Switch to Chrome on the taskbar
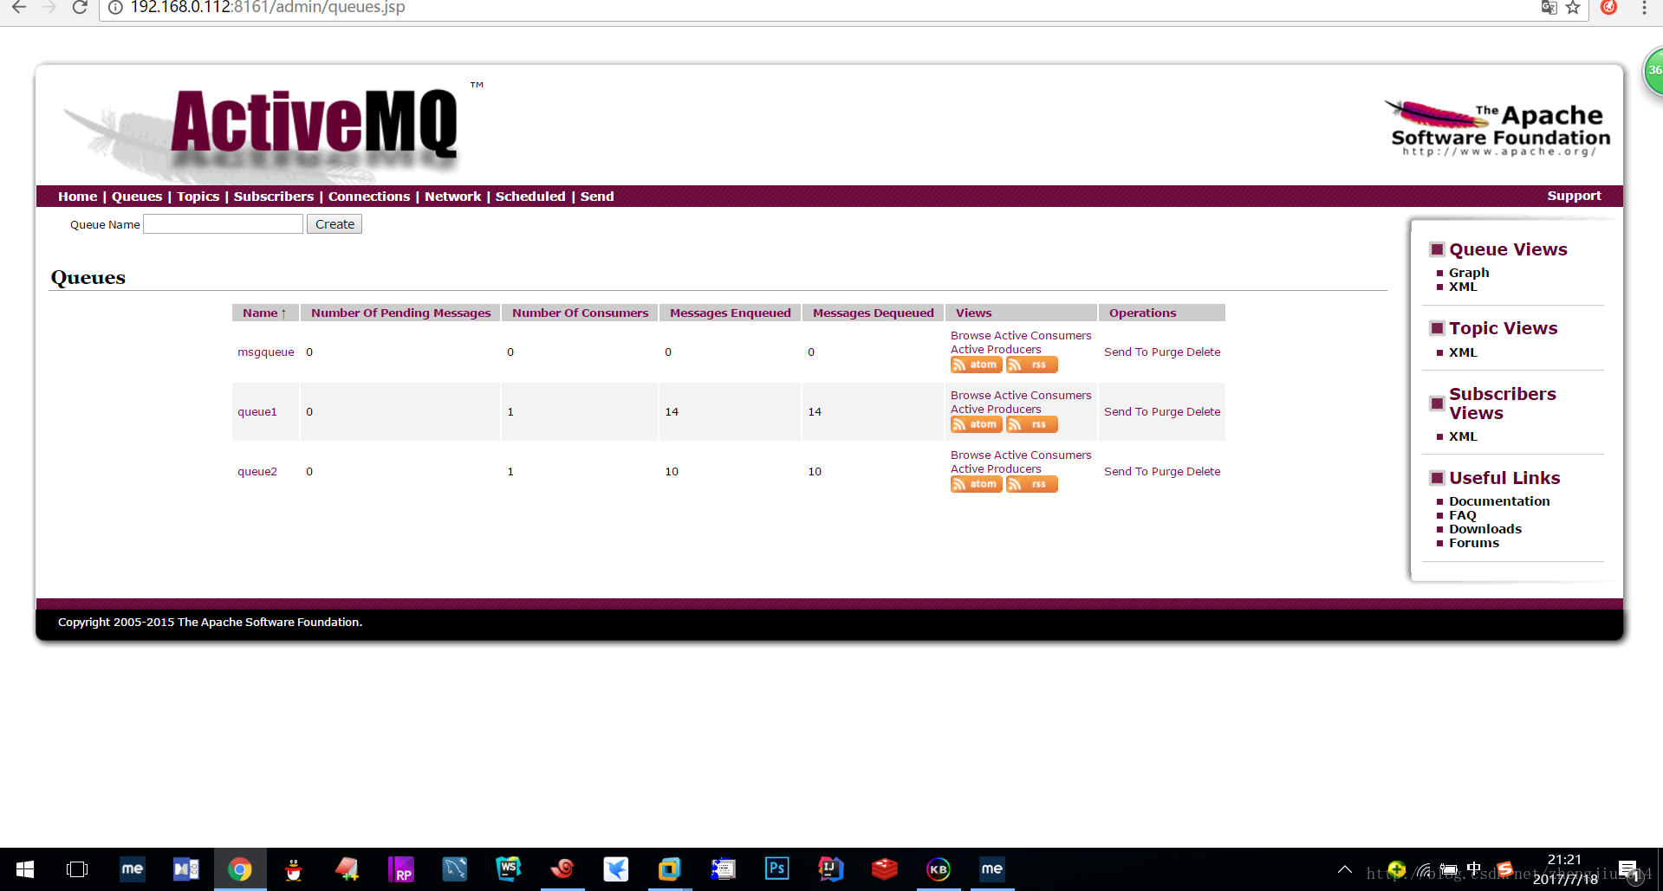The height and width of the screenshot is (891, 1663). [x=240, y=869]
